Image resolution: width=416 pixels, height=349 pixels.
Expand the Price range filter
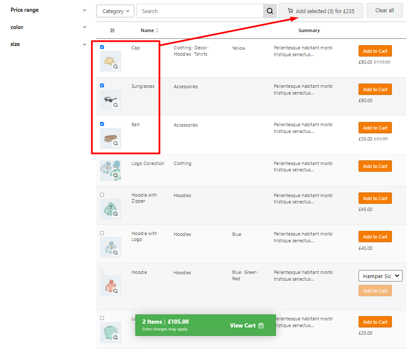(84, 10)
